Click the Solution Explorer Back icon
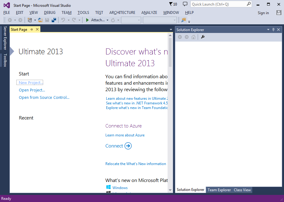Viewport: 284px width, 202px height. pyautogui.click(x=180, y=37)
